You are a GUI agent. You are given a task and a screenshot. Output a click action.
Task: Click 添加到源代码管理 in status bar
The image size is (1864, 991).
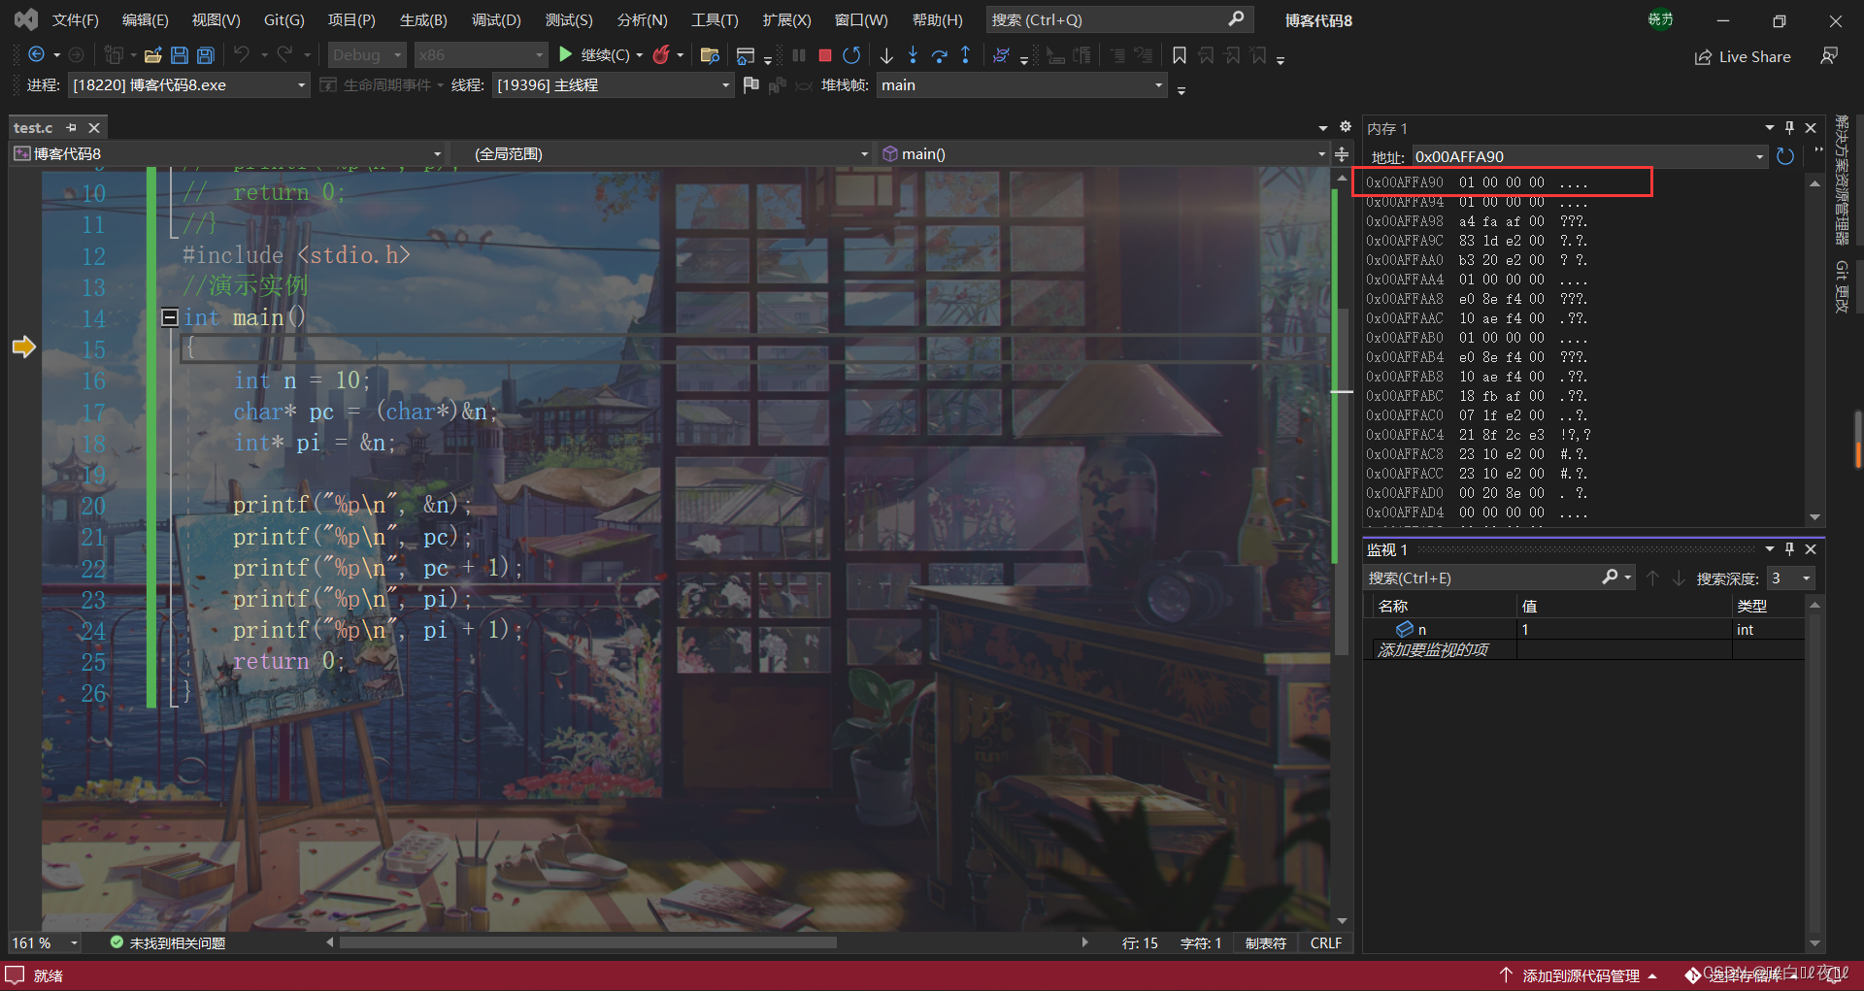coord(1580,975)
